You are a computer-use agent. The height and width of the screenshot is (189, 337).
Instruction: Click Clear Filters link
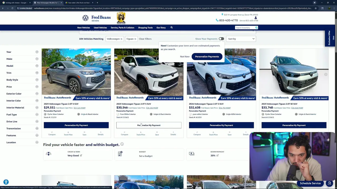coord(145,39)
